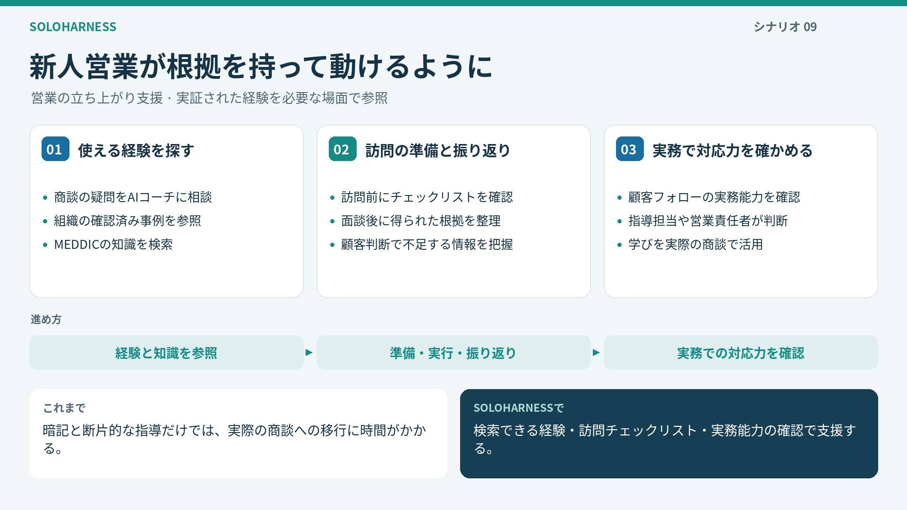This screenshot has width=907, height=510.
Task: Click bullet 商談の疑問をAIコーチに相談
Action: tap(133, 197)
